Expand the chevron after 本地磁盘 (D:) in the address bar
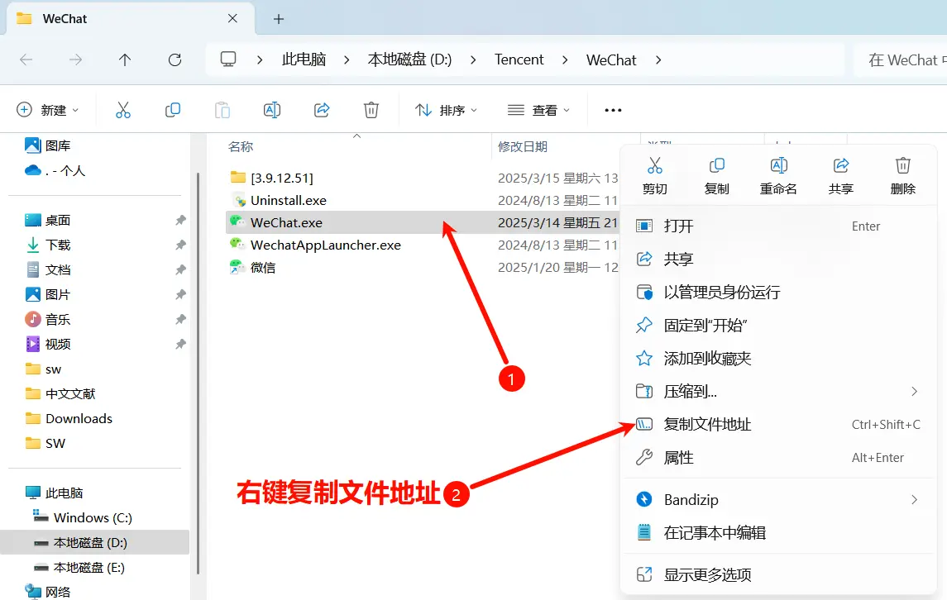 point(473,60)
